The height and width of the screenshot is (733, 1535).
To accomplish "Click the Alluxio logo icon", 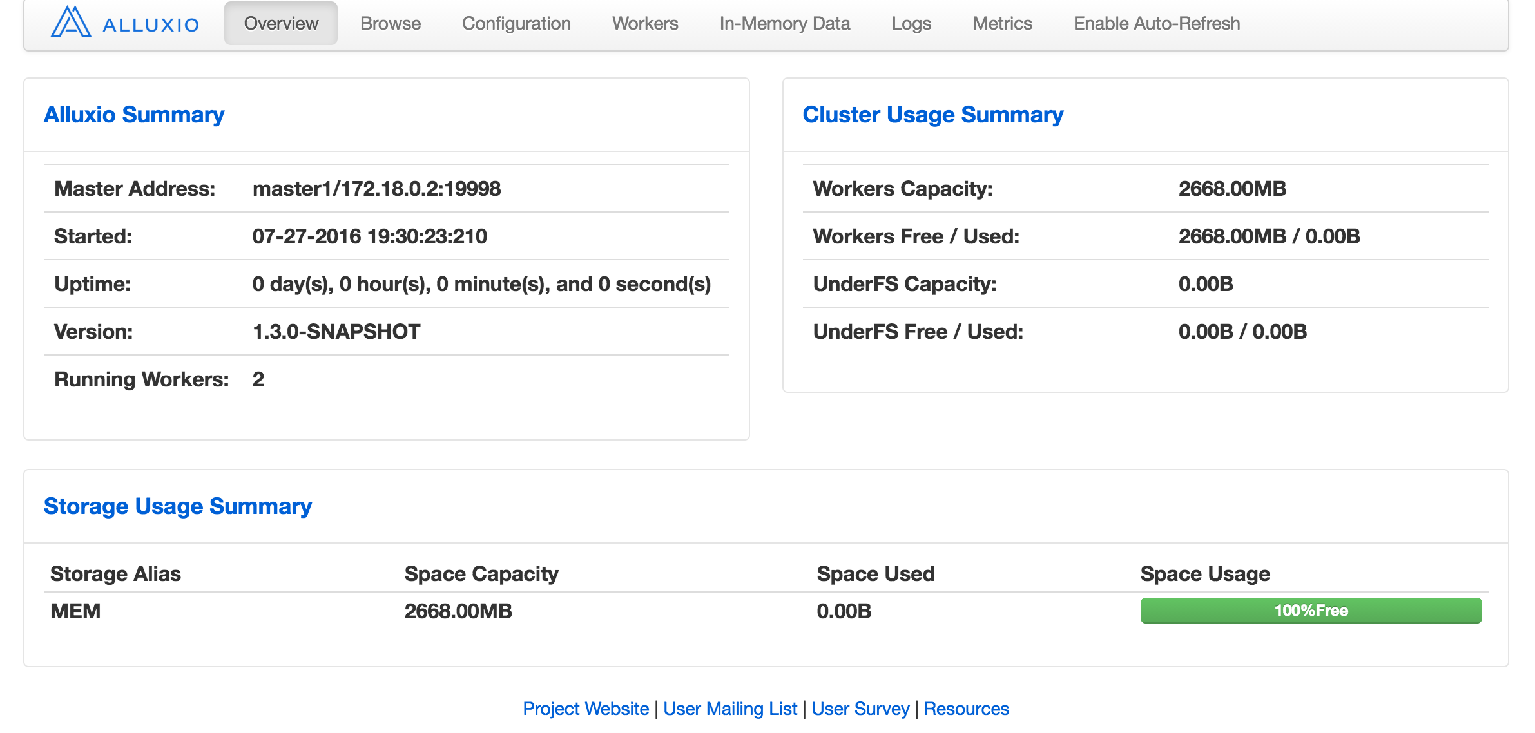I will point(71,23).
